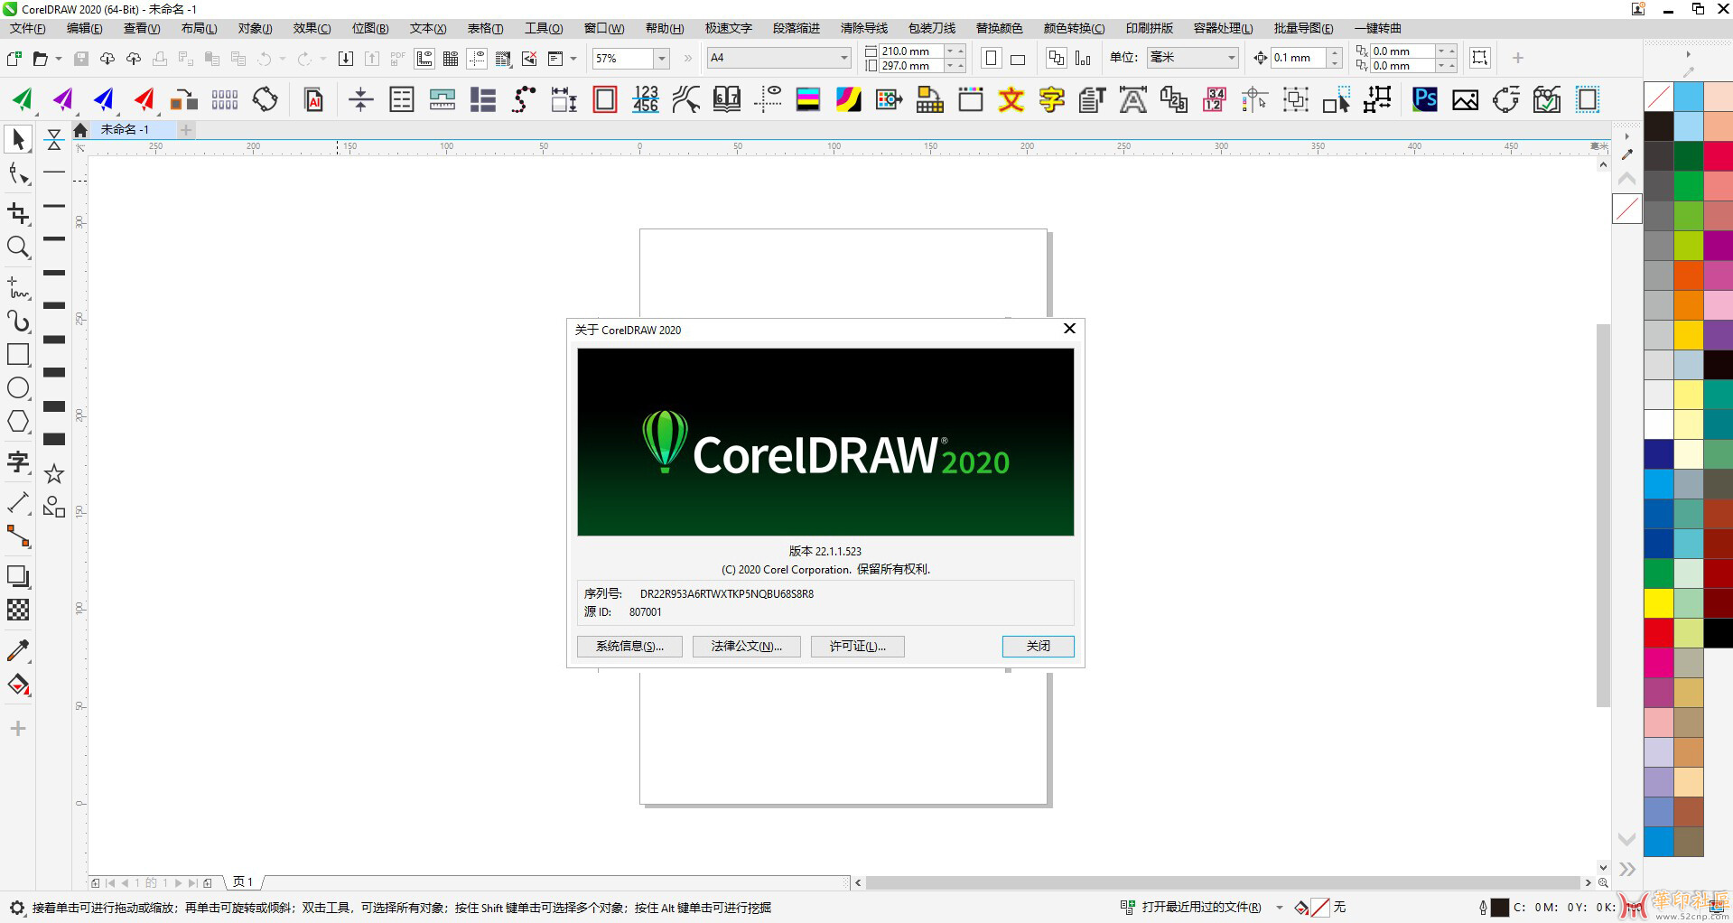Select the Eyedropper tool in toolbox
The width and height of the screenshot is (1733, 923).
pyautogui.click(x=17, y=650)
